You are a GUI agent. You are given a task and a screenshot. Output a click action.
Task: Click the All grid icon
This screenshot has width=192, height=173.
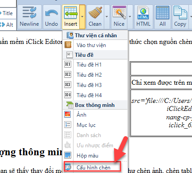click(163, 12)
